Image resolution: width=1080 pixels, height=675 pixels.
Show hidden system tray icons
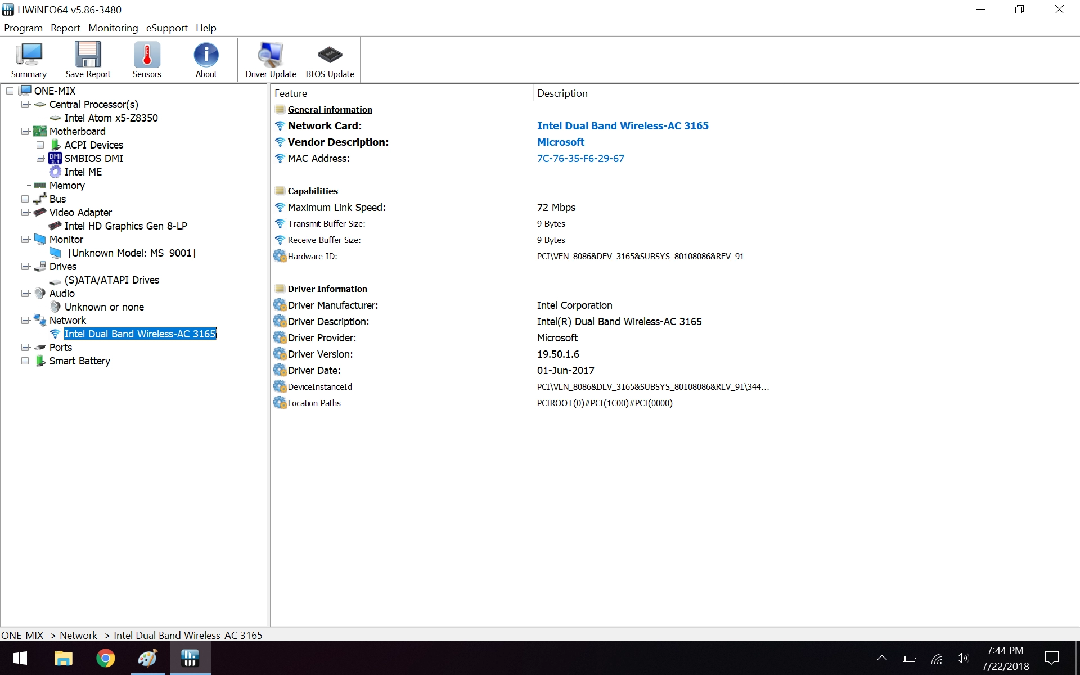pos(882,658)
